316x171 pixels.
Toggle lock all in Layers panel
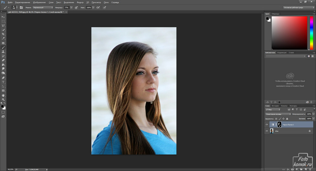pyautogui.click(x=287, y=119)
